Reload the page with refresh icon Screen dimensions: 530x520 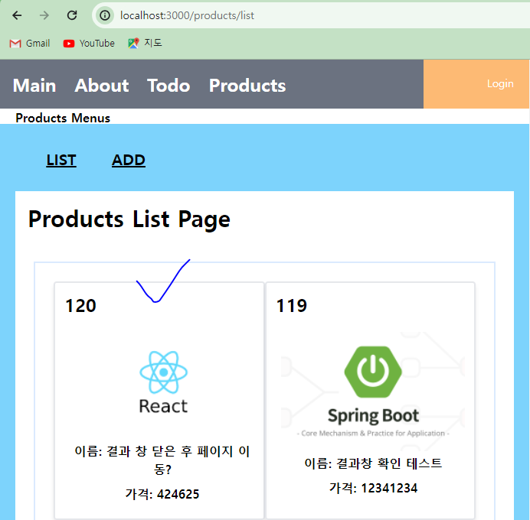pyautogui.click(x=72, y=15)
